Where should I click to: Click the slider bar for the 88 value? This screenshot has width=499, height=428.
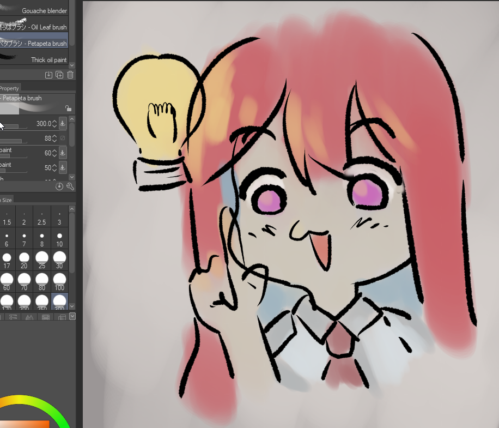(x=14, y=141)
